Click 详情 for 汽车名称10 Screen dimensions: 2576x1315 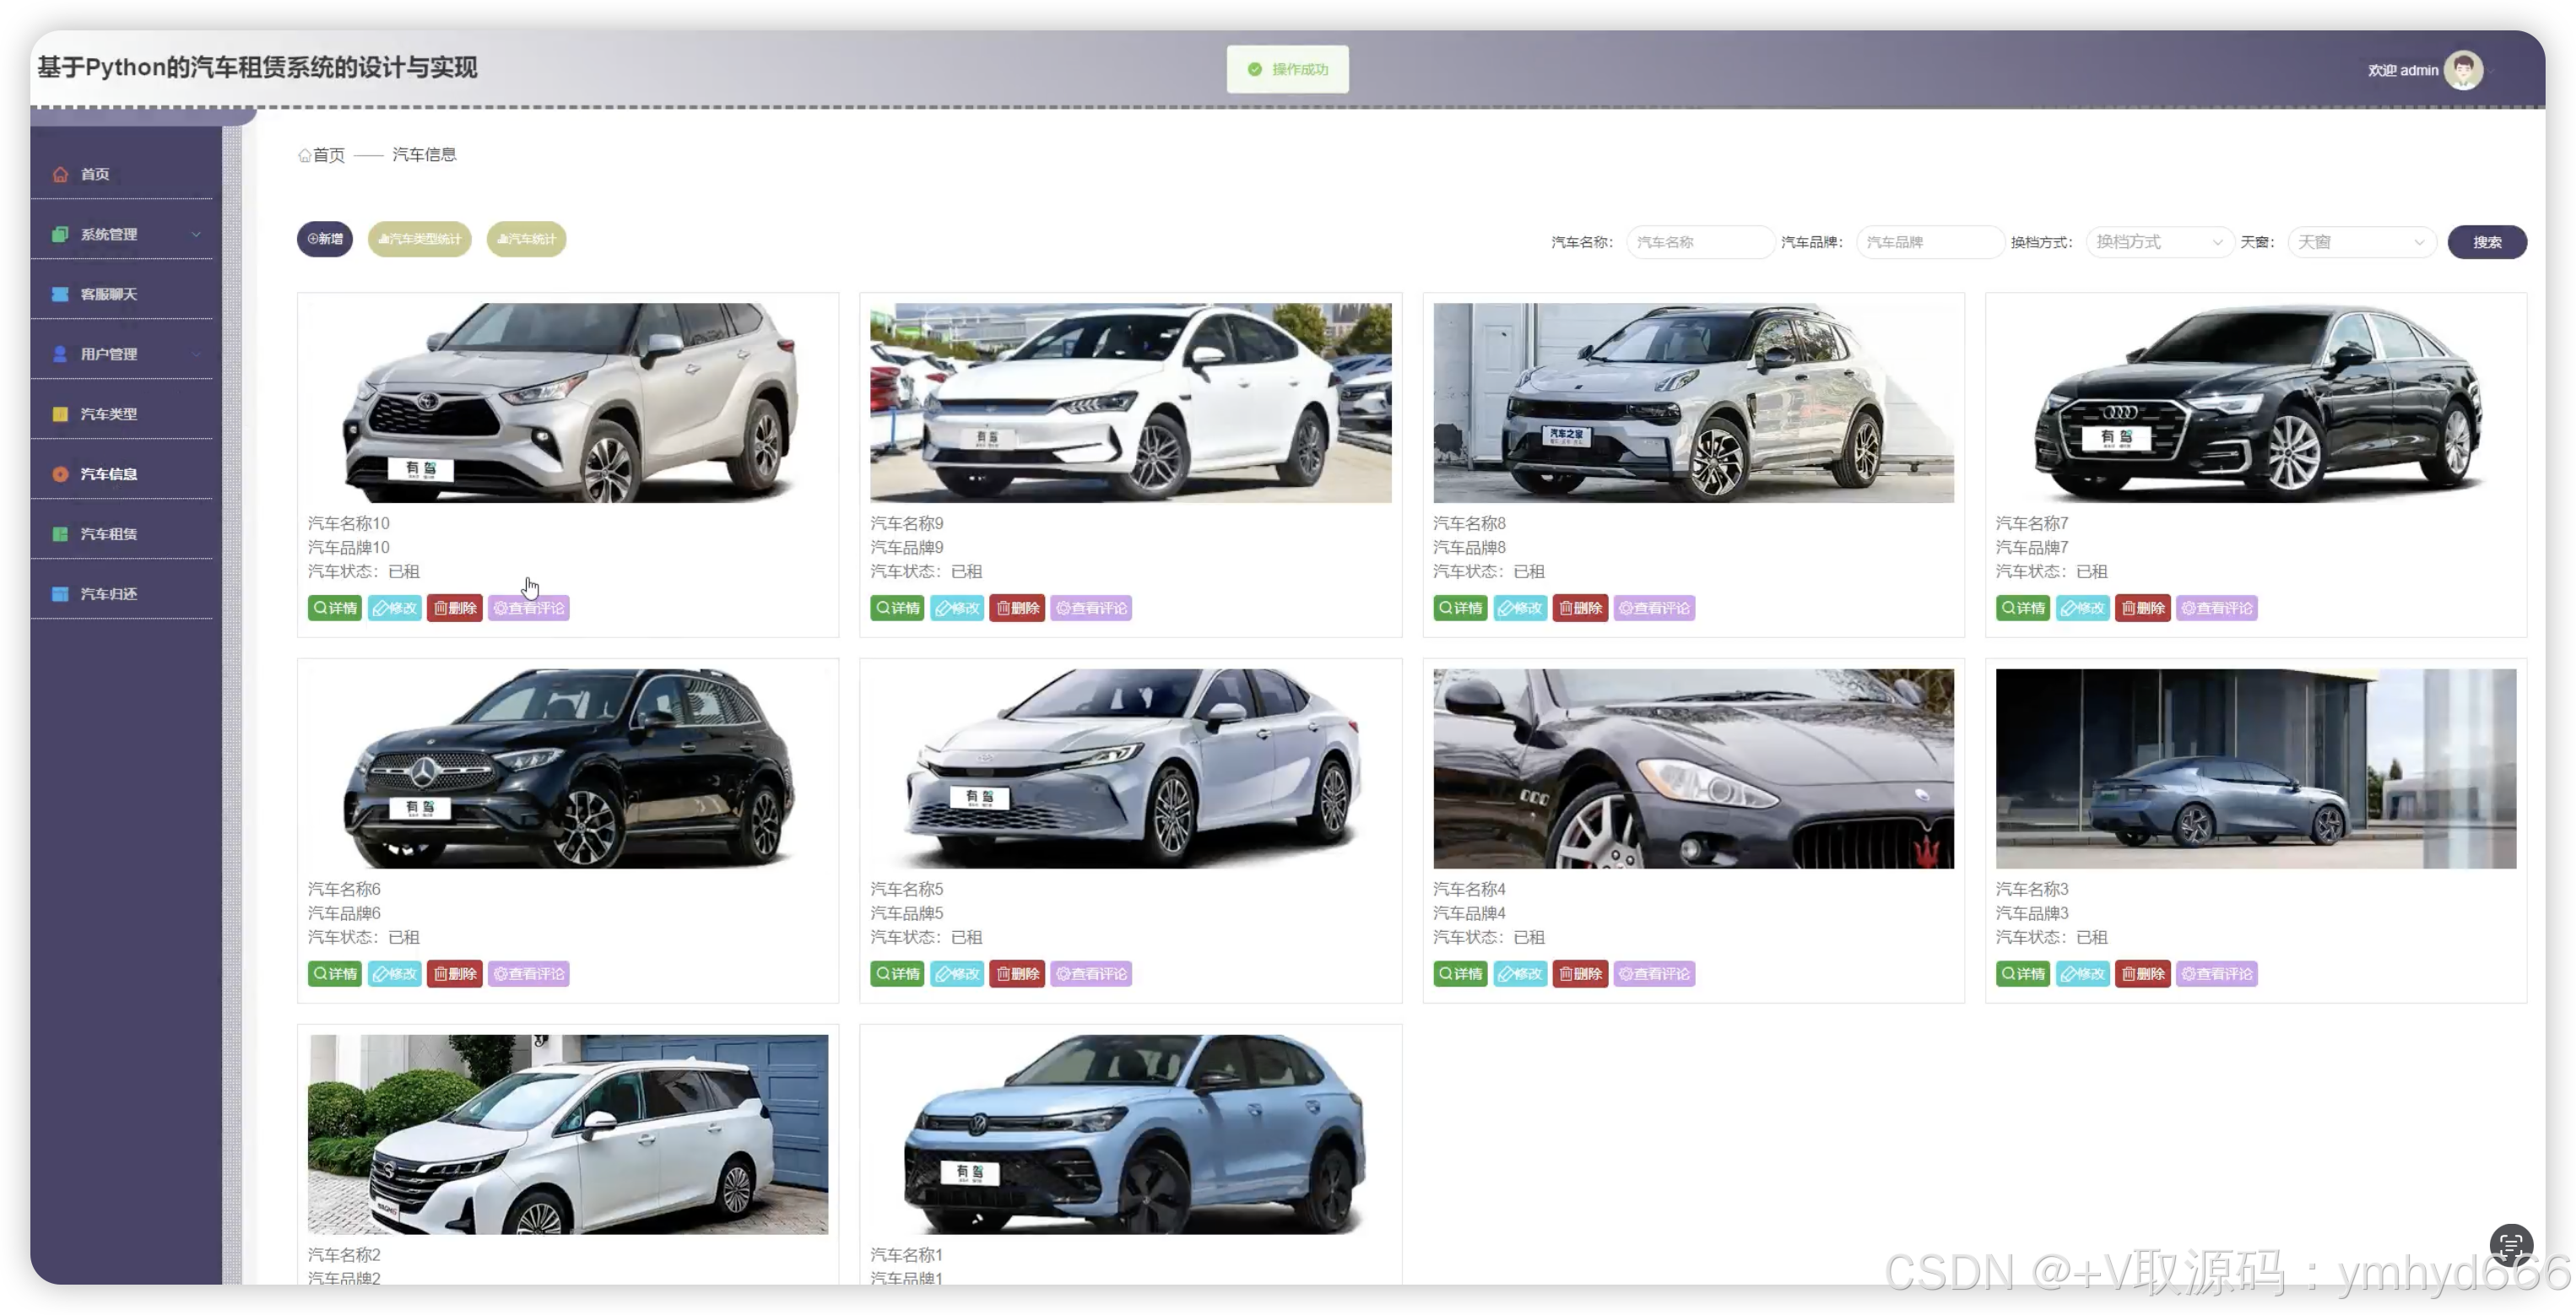(335, 608)
